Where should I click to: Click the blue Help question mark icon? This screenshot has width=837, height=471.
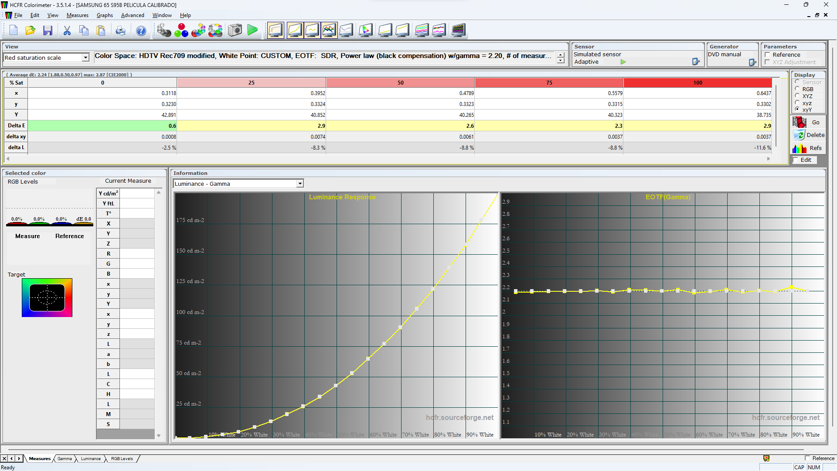click(141, 31)
